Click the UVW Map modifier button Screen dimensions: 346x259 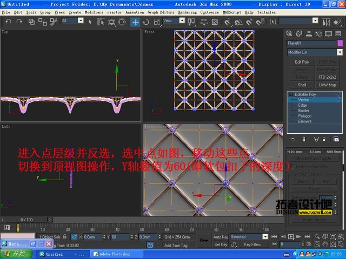point(327,85)
